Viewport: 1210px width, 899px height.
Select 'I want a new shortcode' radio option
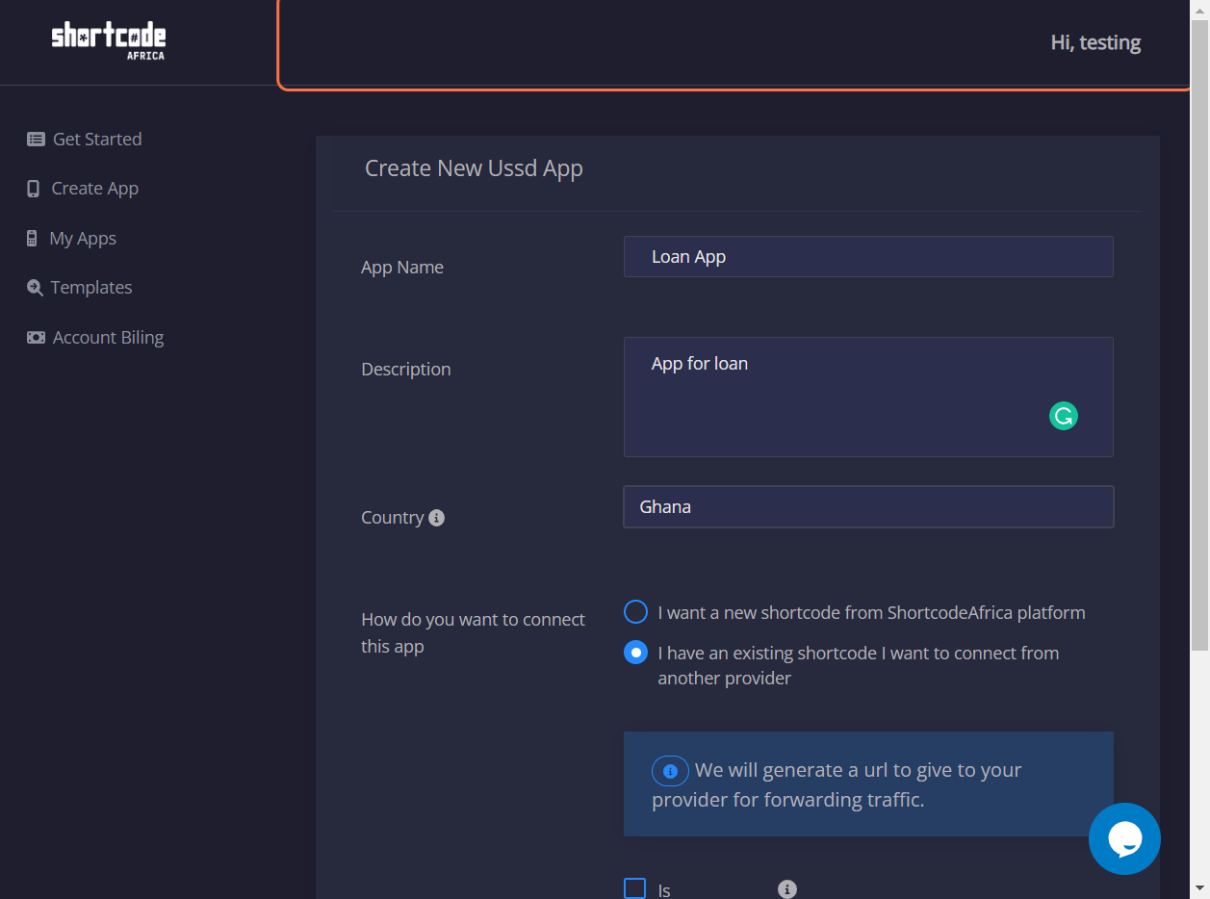(635, 612)
